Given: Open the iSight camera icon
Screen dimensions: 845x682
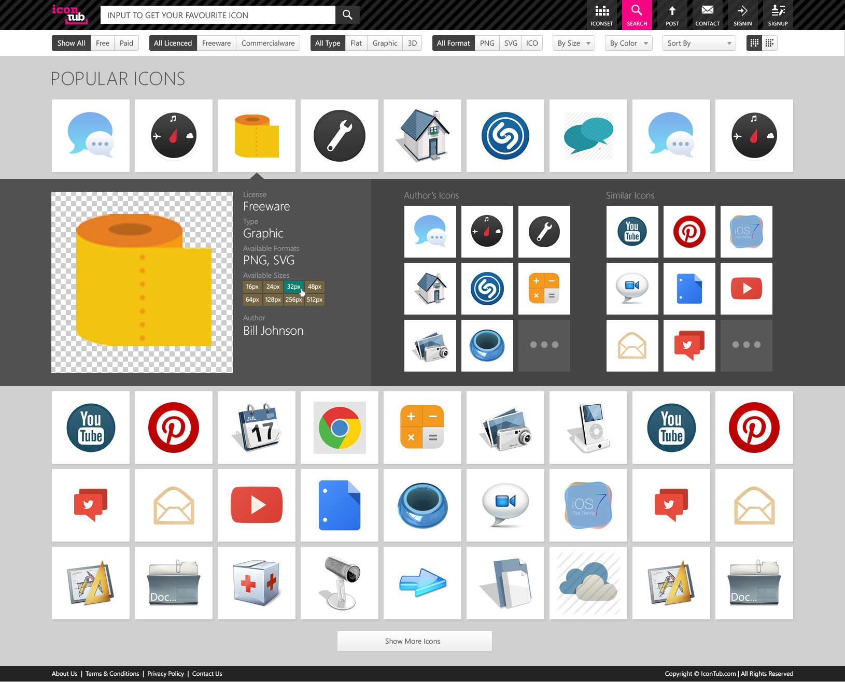Looking at the screenshot, I should (340, 583).
